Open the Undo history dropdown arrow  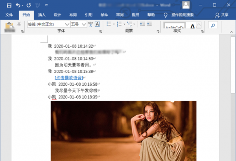point(22,5)
